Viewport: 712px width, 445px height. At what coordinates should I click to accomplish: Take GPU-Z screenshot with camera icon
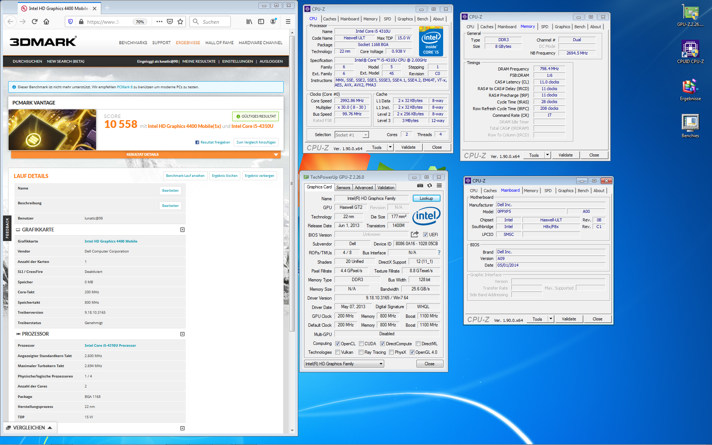point(420,185)
